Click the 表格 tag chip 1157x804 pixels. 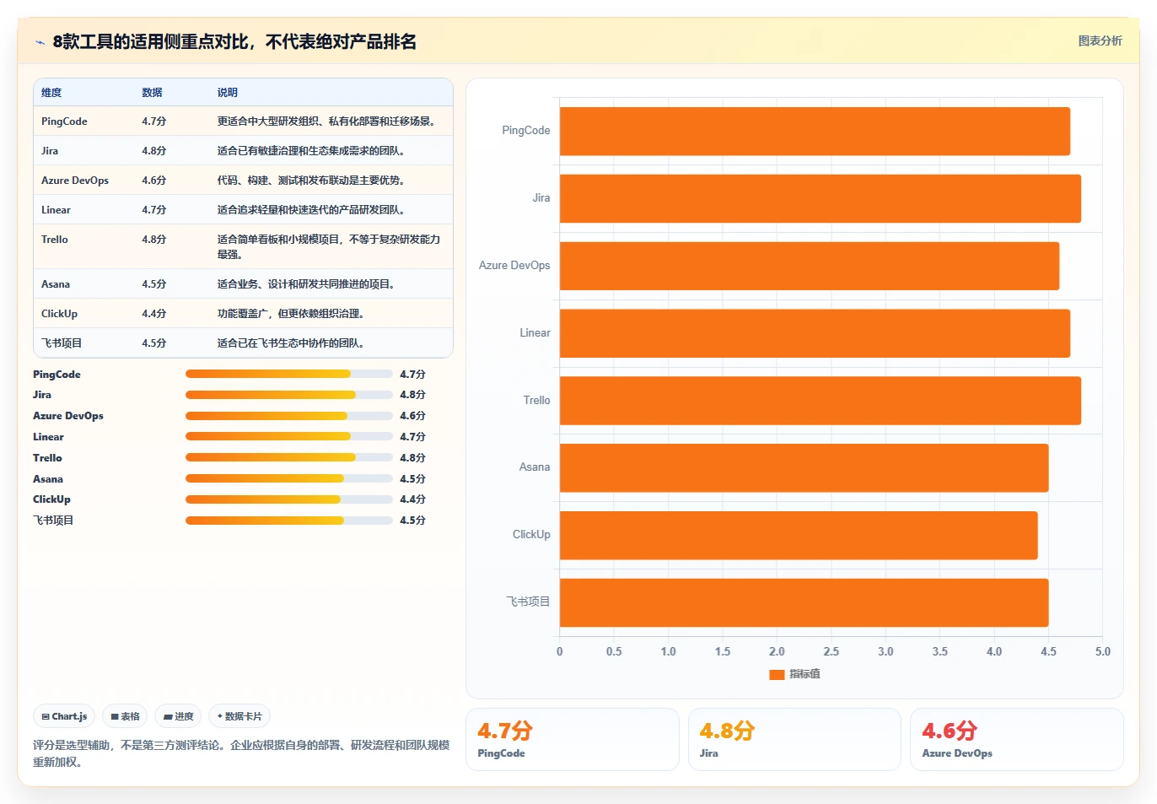(x=125, y=716)
